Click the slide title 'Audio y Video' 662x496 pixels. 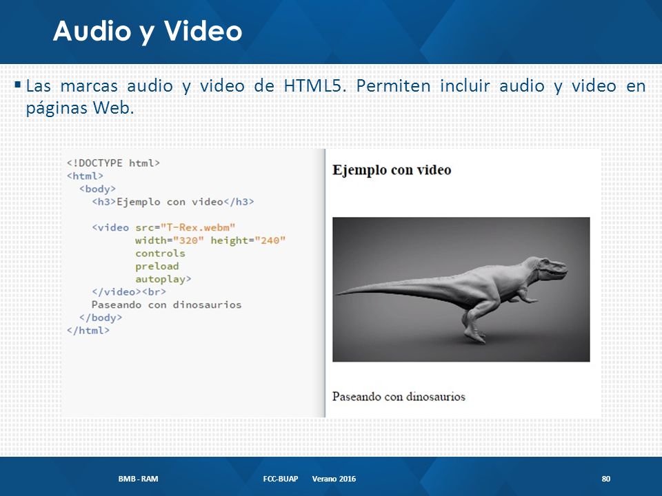pos(148,32)
